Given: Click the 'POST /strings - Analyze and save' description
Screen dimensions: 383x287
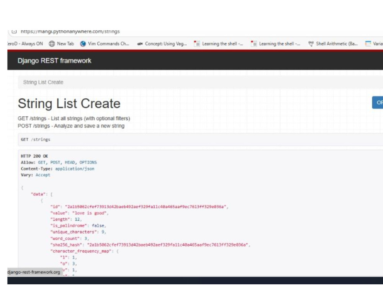Looking at the screenshot, I should (71, 126).
